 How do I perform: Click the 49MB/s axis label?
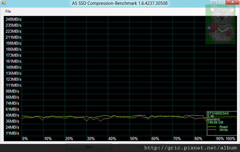[12, 115]
